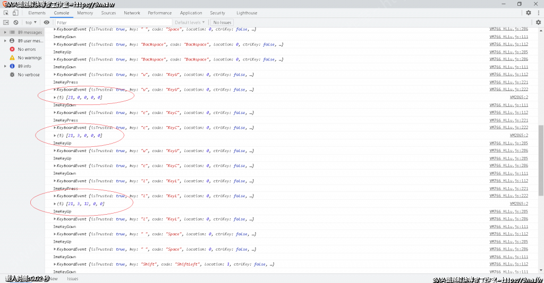The image size is (544, 283).
Task: Click the clear console icon
Action: [x=16, y=23]
